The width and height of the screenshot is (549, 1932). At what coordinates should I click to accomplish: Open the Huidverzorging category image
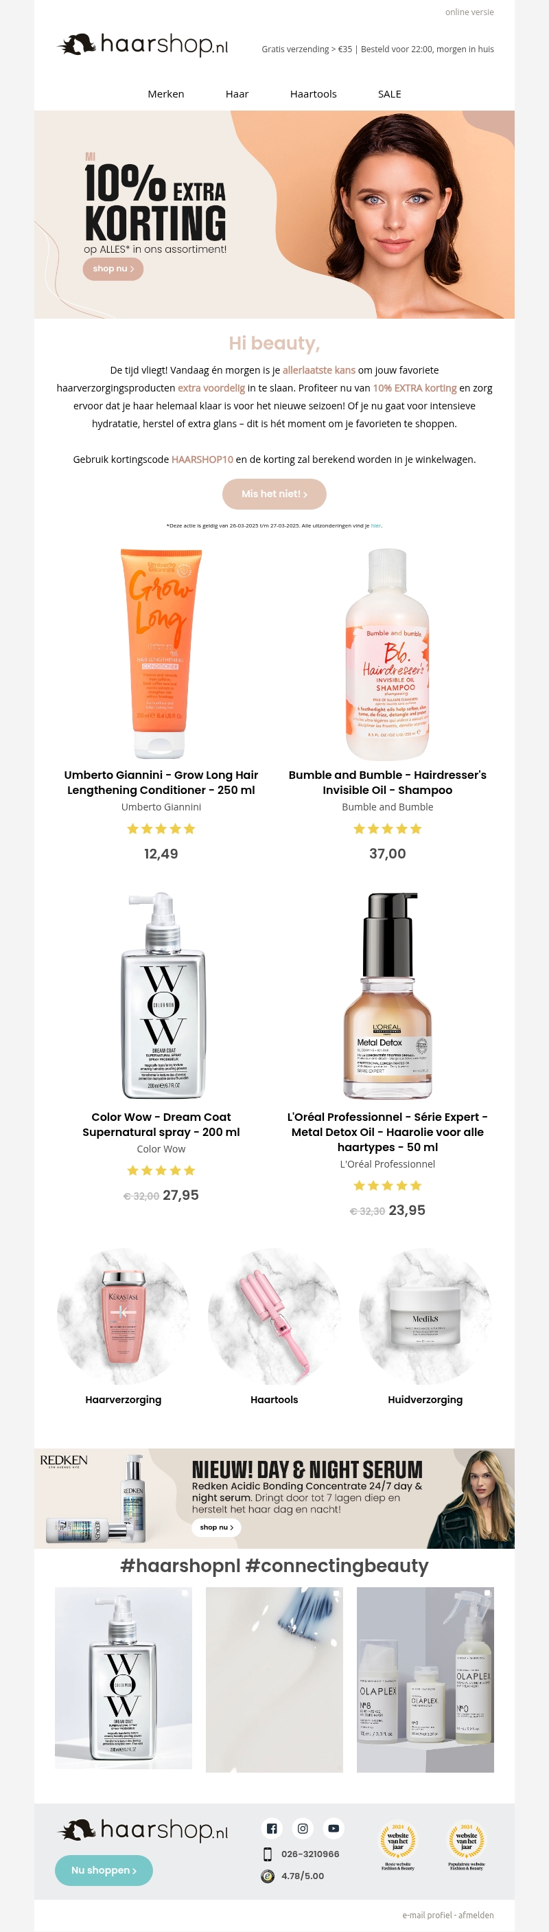(x=425, y=1315)
